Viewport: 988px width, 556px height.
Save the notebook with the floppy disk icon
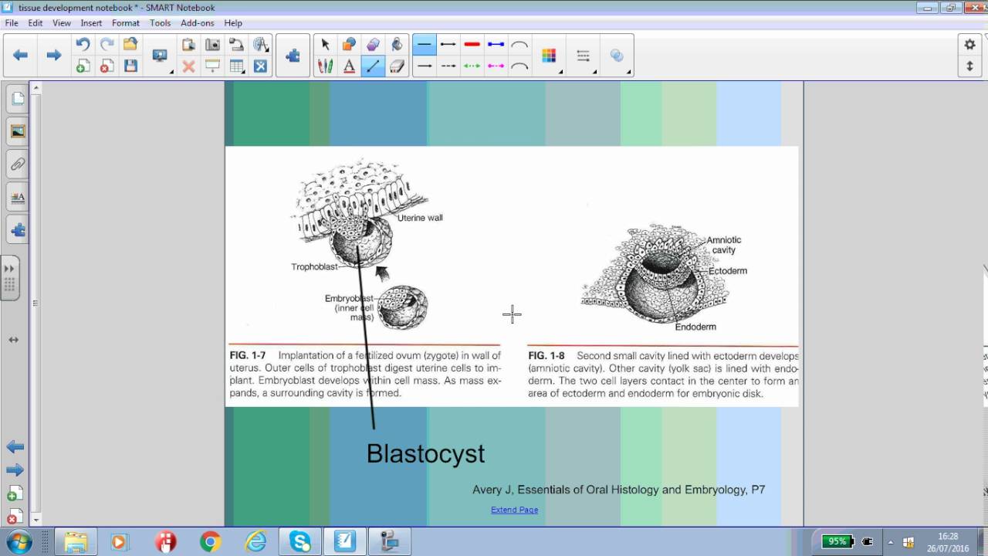click(130, 66)
